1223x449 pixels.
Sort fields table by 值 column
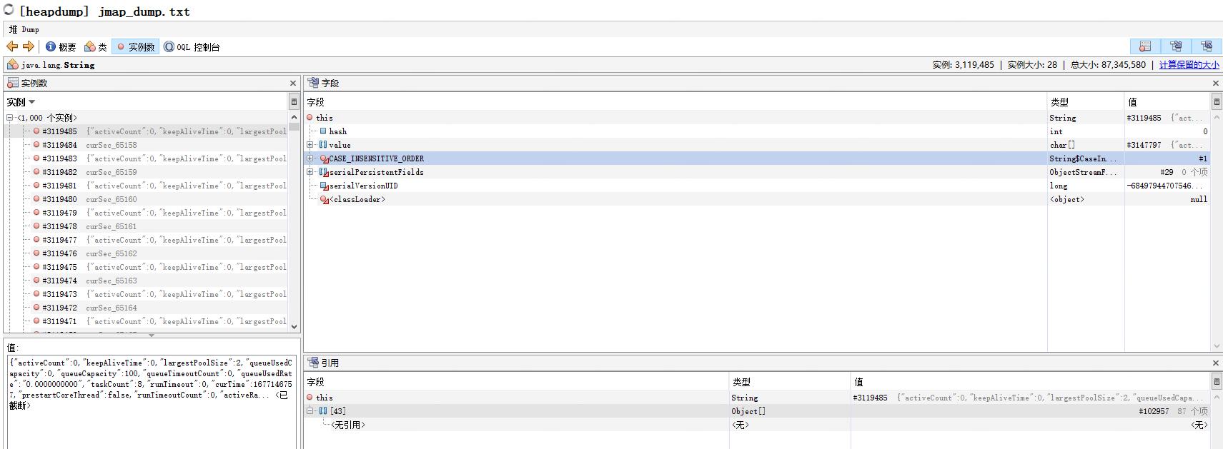1168,102
